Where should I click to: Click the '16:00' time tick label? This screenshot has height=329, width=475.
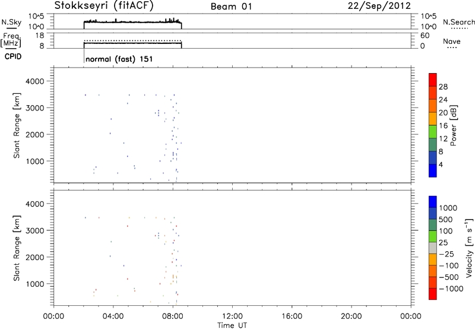tap(292, 317)
